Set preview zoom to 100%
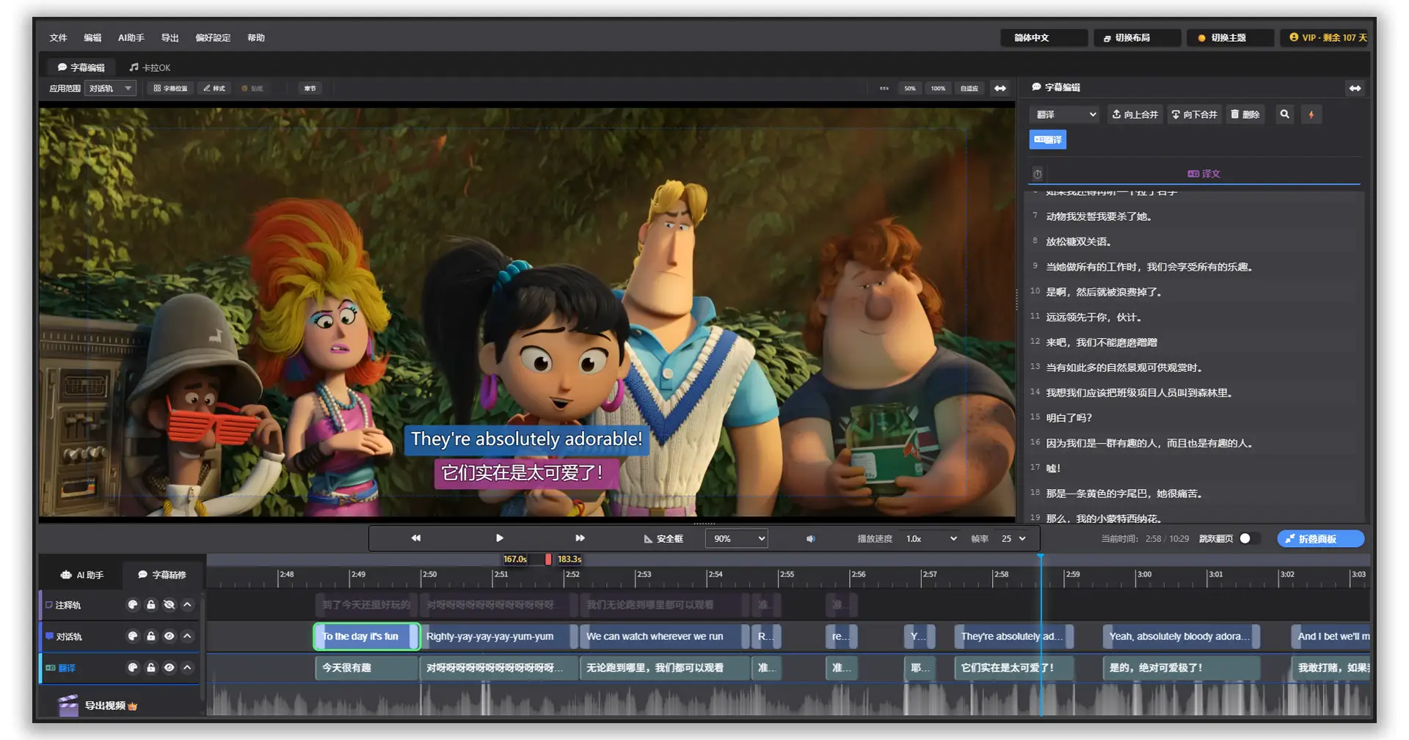The height and width of the screenshot is (740, 1409). tap(938, 89)
